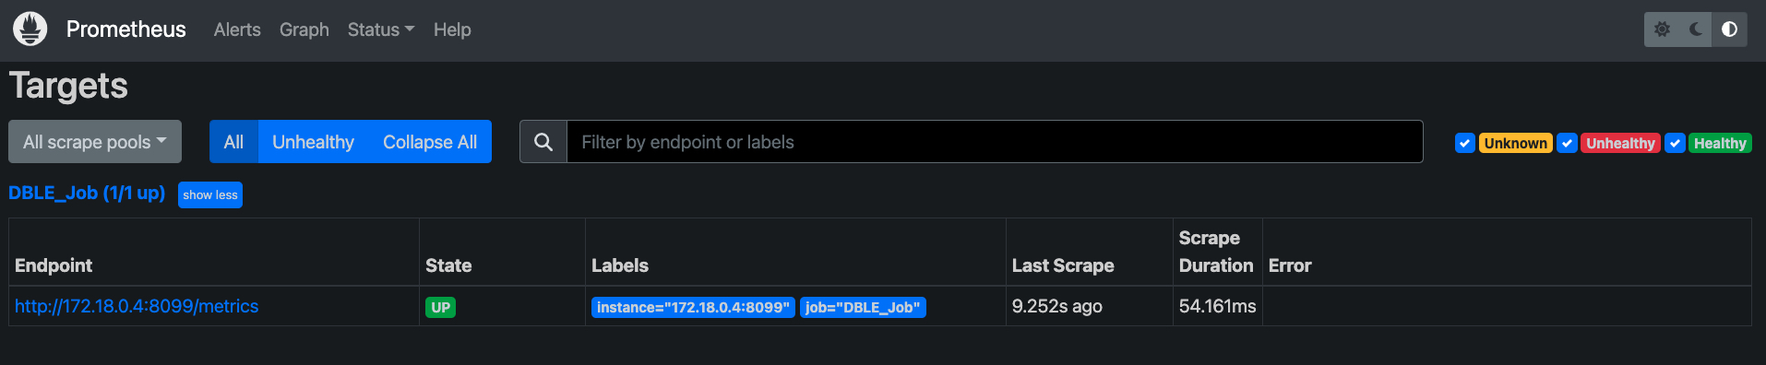Click the DBLE_Job (1/1 up) heading link

click(87, 193)
